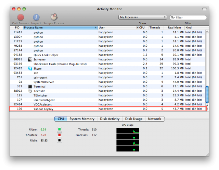The image size is (219, 170).
Task: Click the scrollbar up arrow
Action: pos(207,105)
